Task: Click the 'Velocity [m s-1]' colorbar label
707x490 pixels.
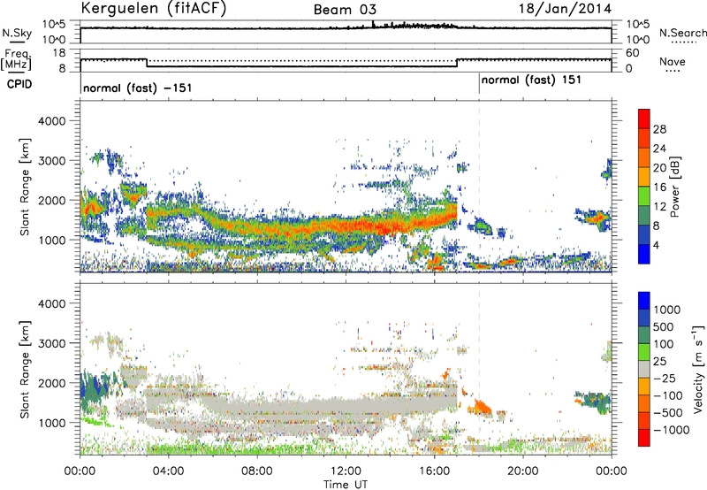Action: [x=698, y=369]
